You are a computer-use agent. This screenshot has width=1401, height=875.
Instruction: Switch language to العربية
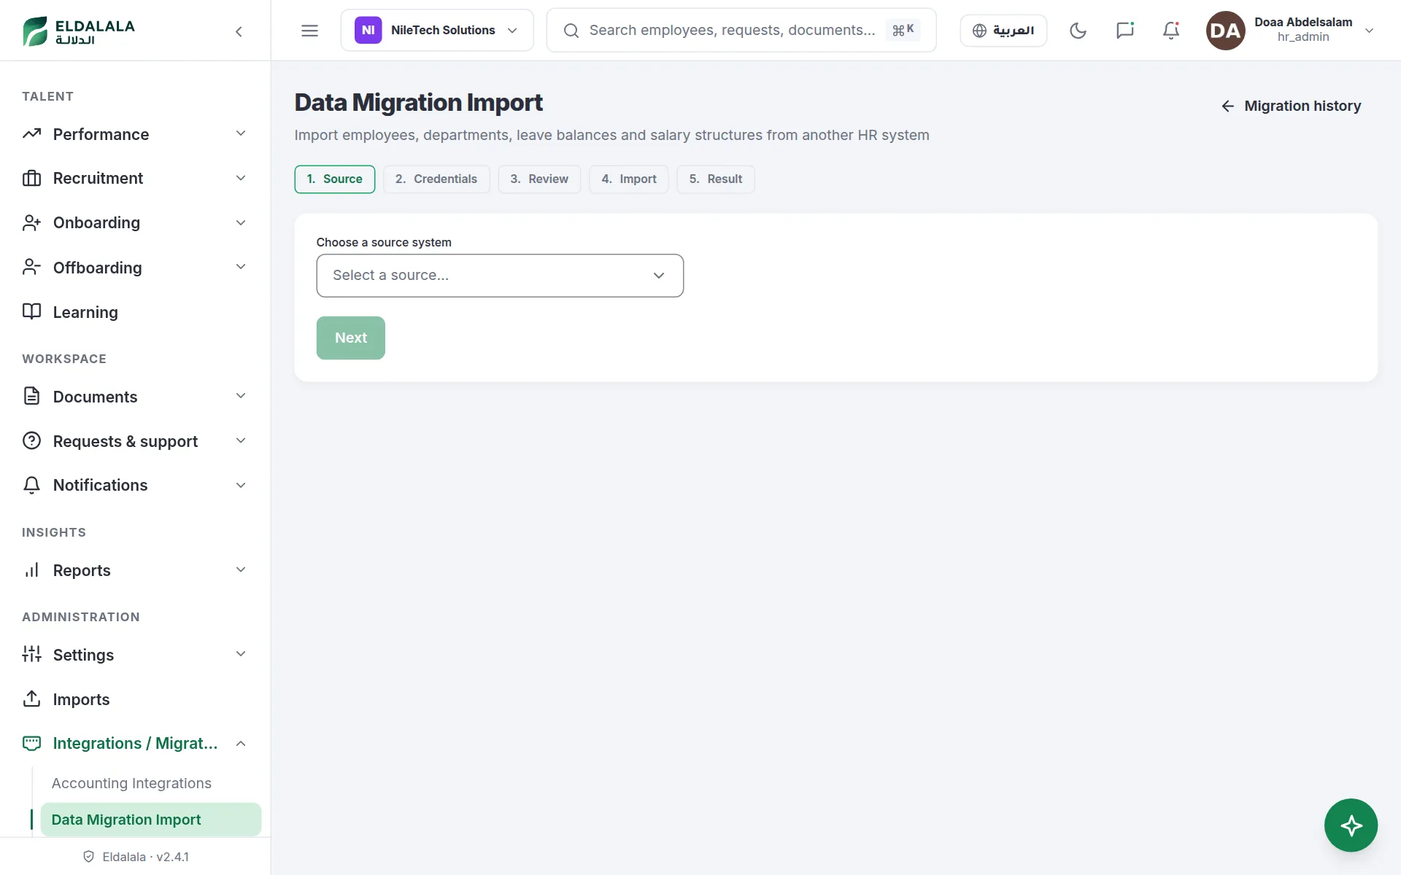[x=1003, y=31]
